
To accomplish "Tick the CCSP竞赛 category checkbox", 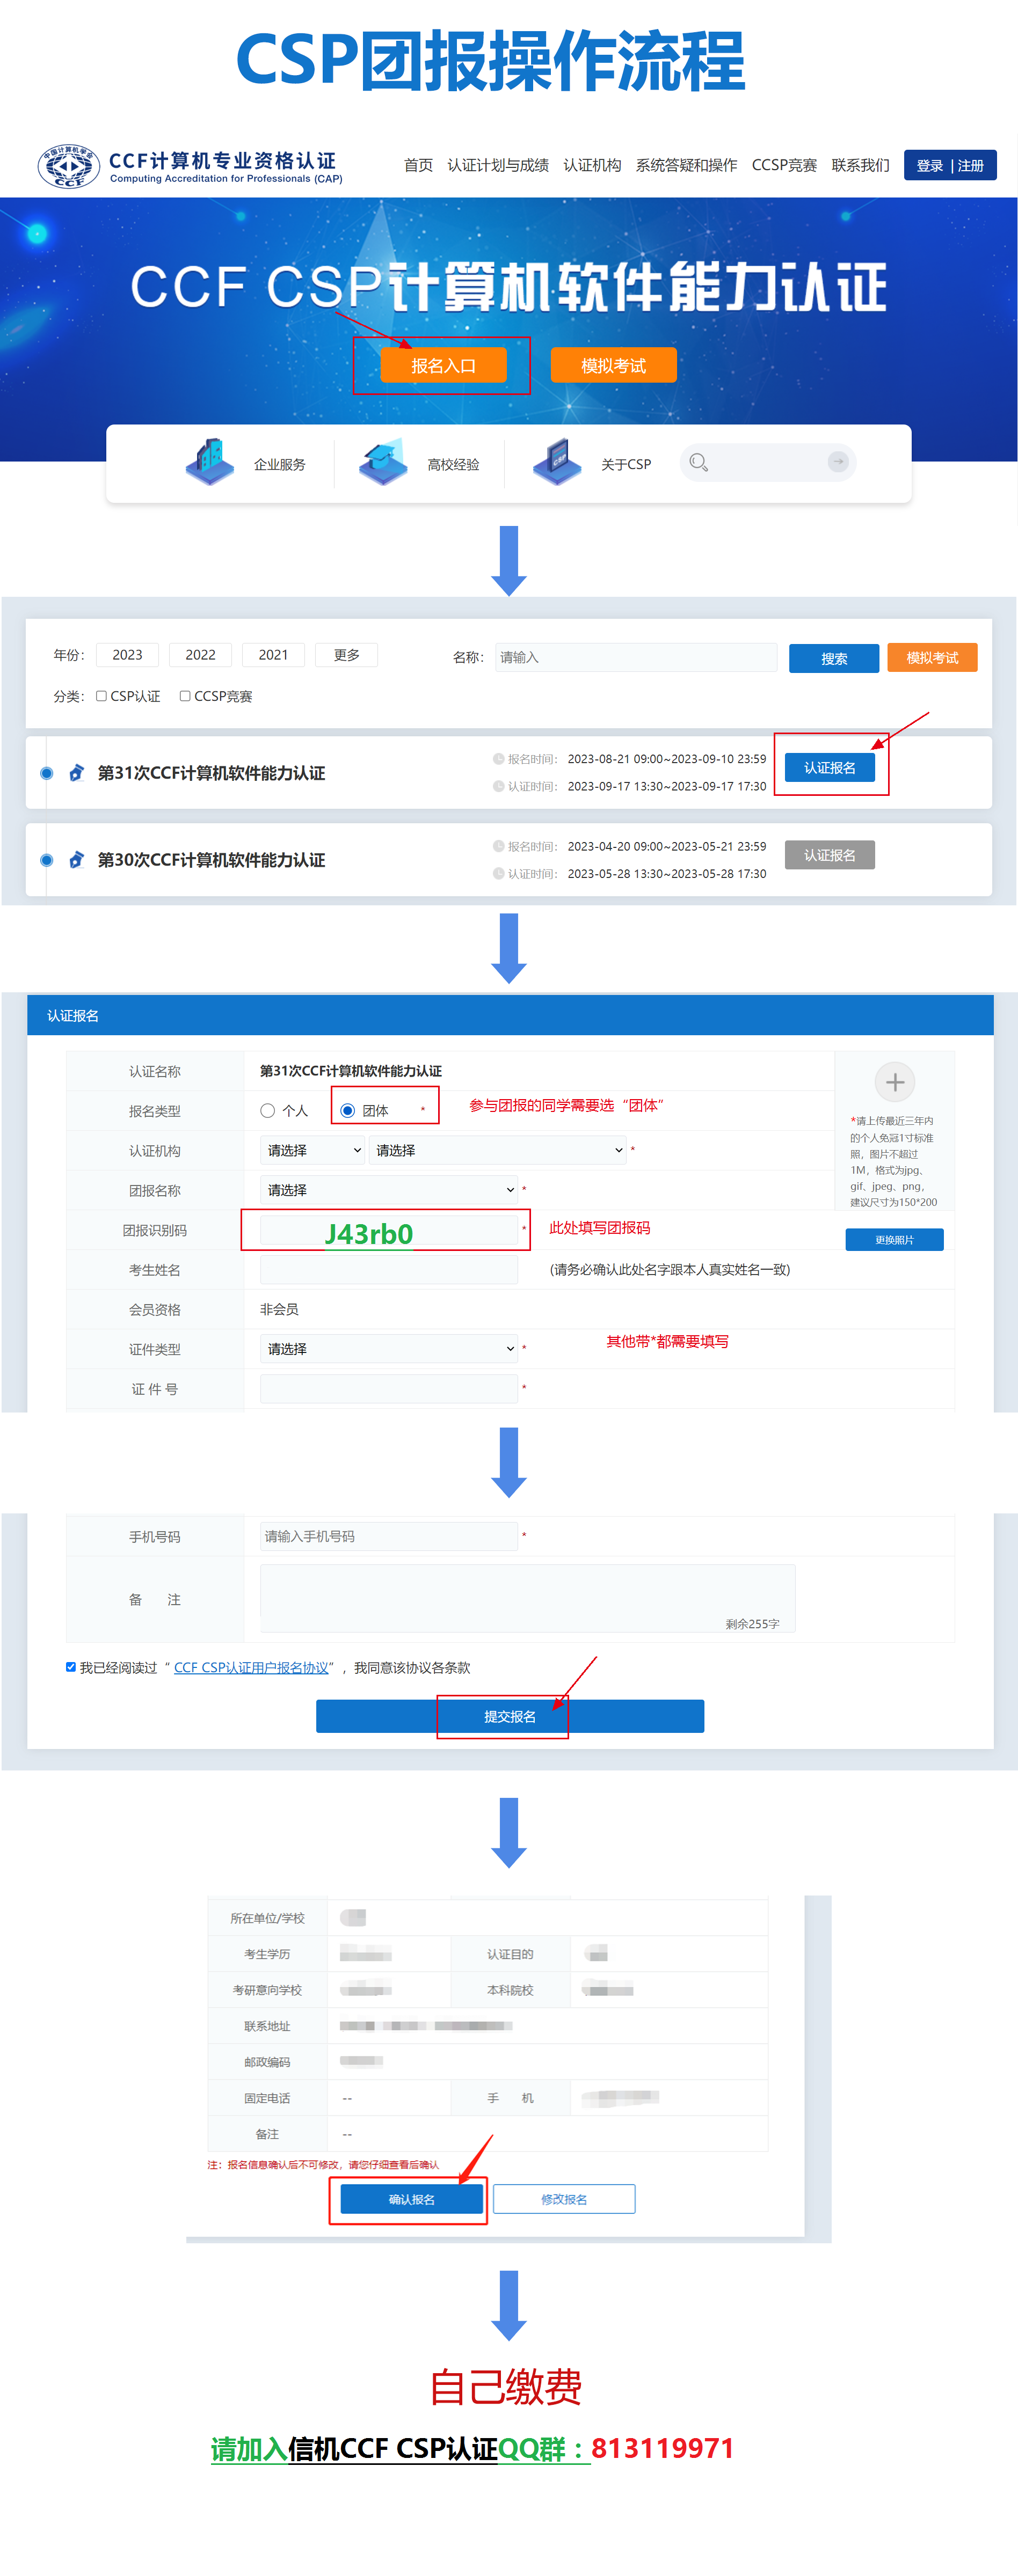I will (x=185, y=696).
